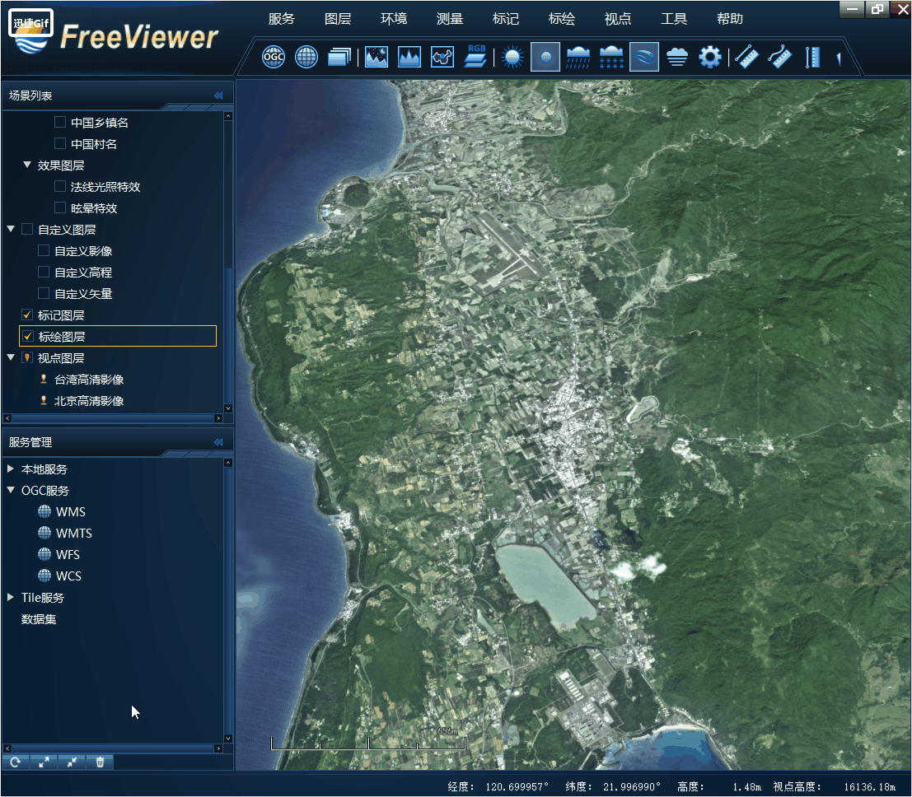Click the vector map layer icon
Viewport: 912px width, 797px height.
coord(442,57)
